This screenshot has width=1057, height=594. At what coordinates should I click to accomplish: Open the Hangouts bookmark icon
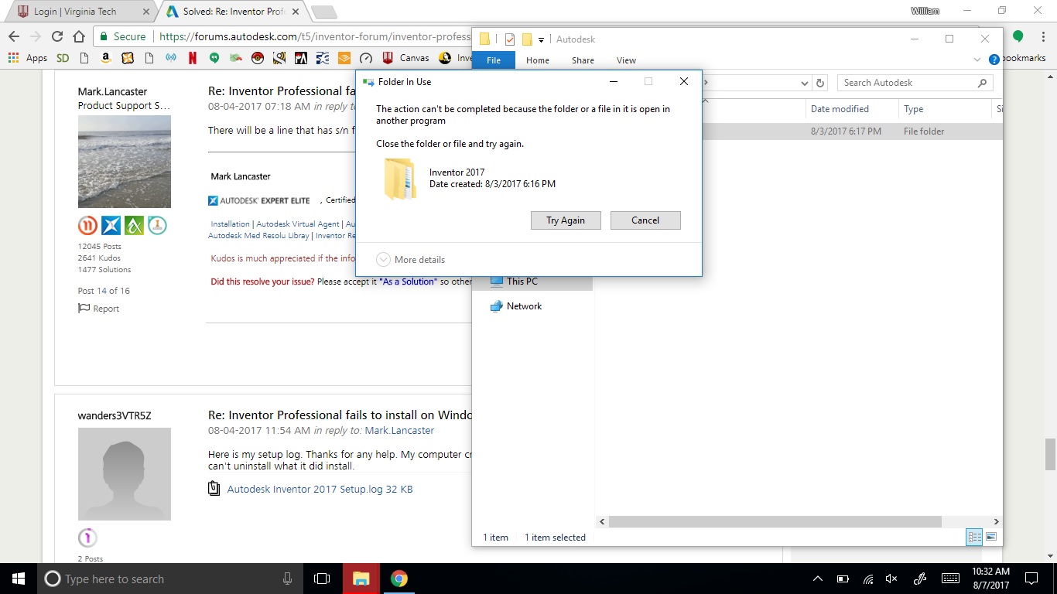(x=214, y=58)
